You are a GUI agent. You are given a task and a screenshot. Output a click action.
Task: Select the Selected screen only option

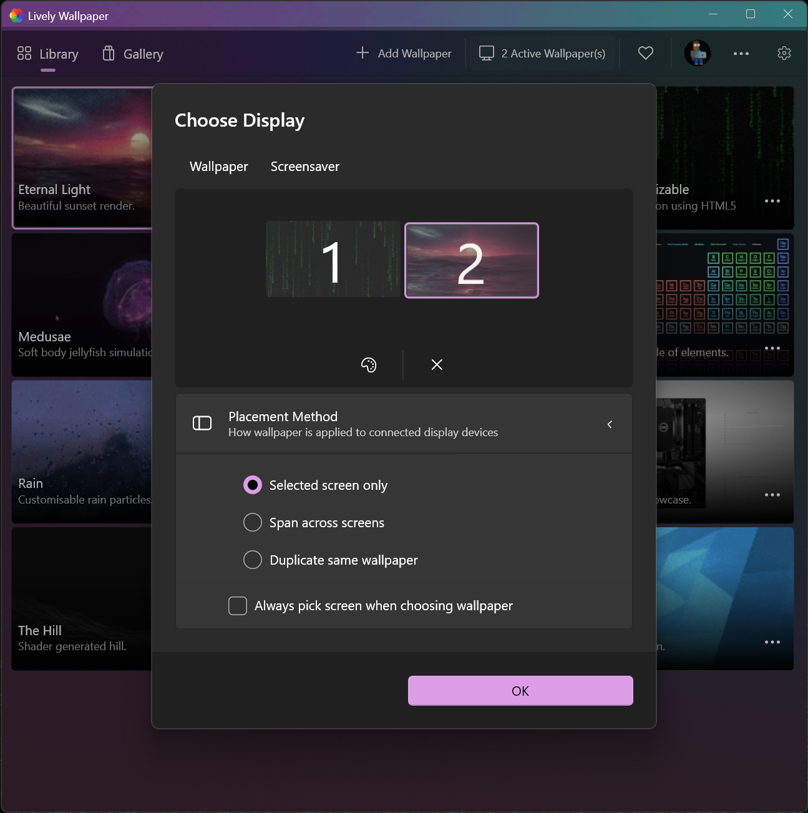[252, 485]
